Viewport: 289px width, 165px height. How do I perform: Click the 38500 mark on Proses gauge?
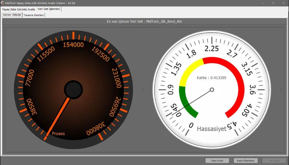[x=32, y=107]
